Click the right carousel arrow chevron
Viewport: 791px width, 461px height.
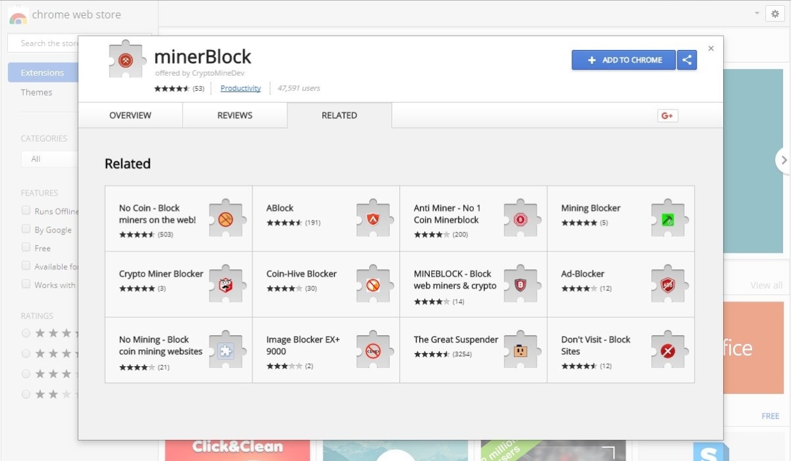click(783, 160)
